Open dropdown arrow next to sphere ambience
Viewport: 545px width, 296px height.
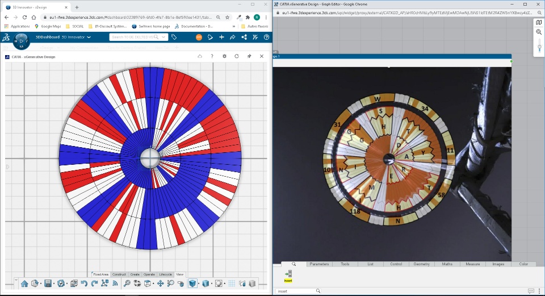224,284
